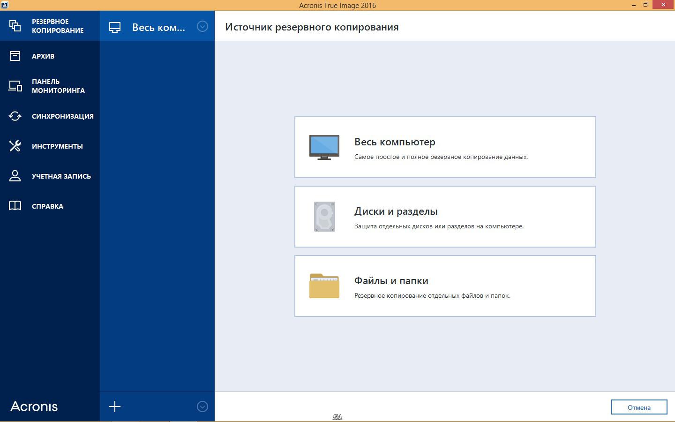
Task: Open the ИНСТРУМЕНТЫ section
Action: click(x=50, y=146)
